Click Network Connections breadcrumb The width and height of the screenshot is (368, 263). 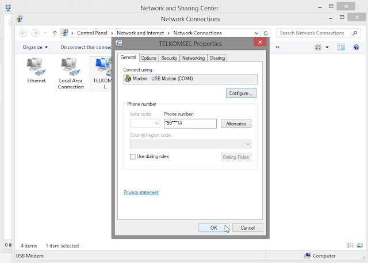(x=197, y=33)
